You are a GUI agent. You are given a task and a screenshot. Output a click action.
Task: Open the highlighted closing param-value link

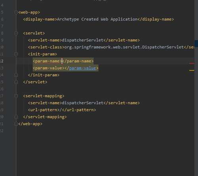[x=82, y=68]
